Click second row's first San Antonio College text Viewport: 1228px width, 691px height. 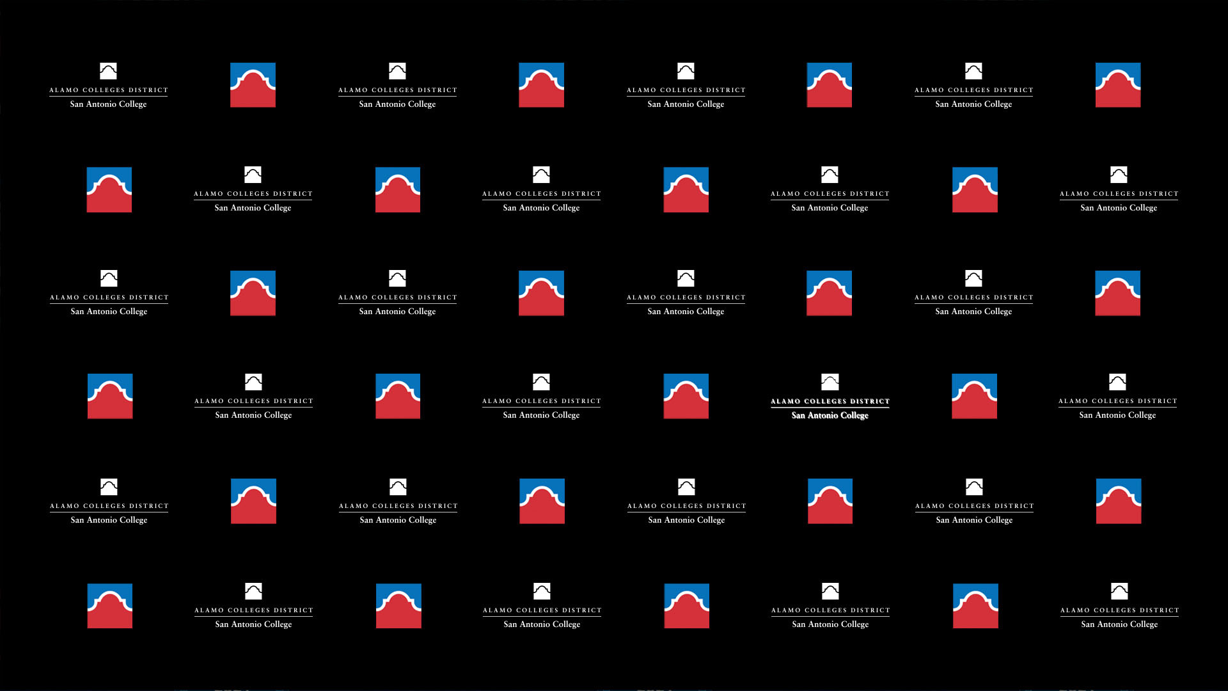click(x=253, y=208)
